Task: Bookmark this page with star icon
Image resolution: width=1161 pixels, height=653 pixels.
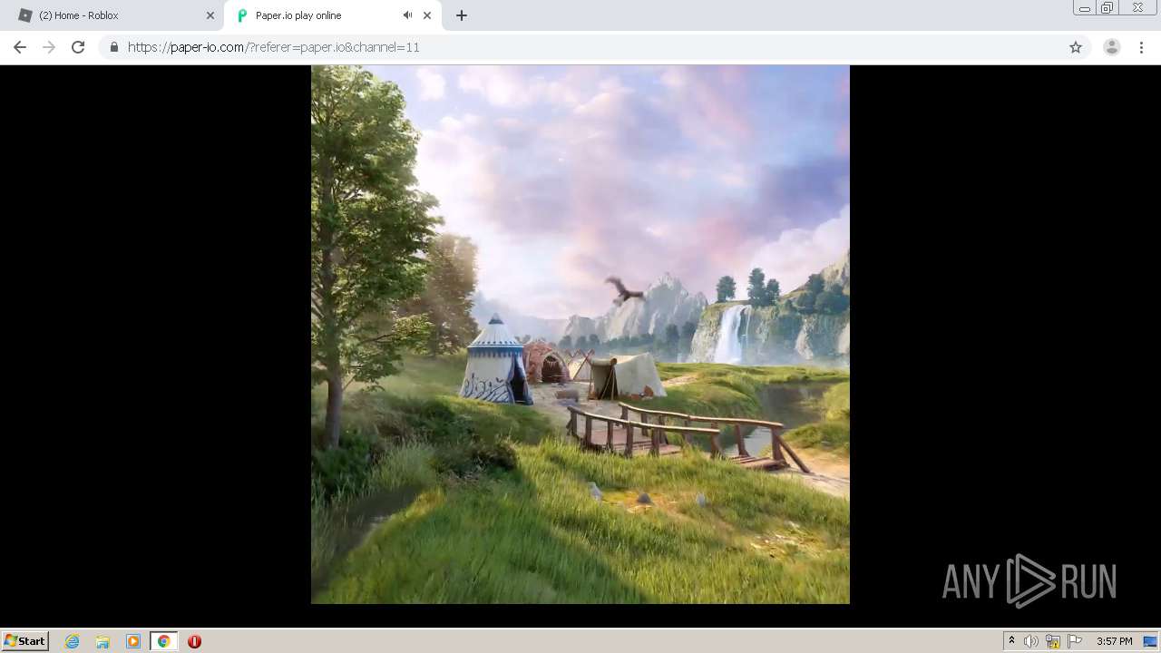Action: pos(1076,47)
